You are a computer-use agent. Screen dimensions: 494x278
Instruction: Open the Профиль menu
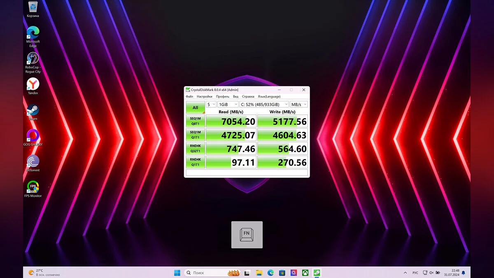(x=223, y=96)
